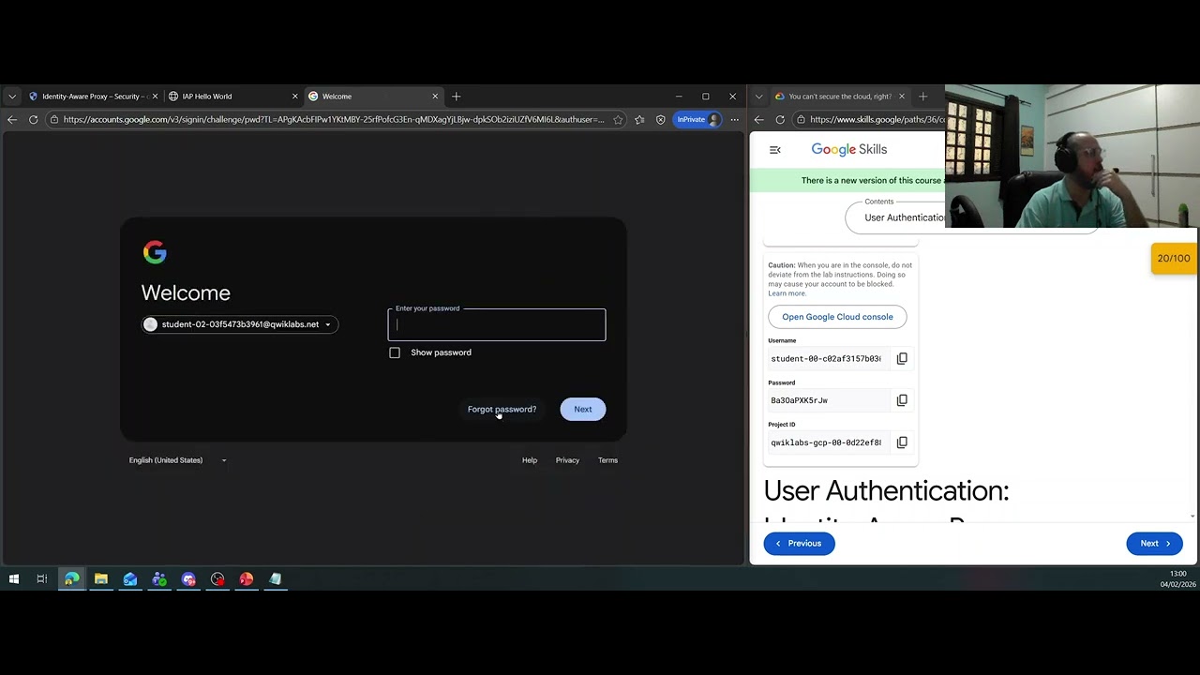Open tab search chevron in left browser
1200x675 pixels.
pos(12,96)
